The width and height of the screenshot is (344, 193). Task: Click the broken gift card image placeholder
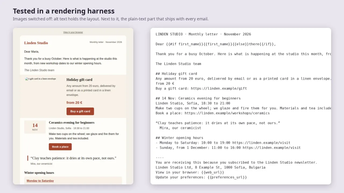coord(41,79)
